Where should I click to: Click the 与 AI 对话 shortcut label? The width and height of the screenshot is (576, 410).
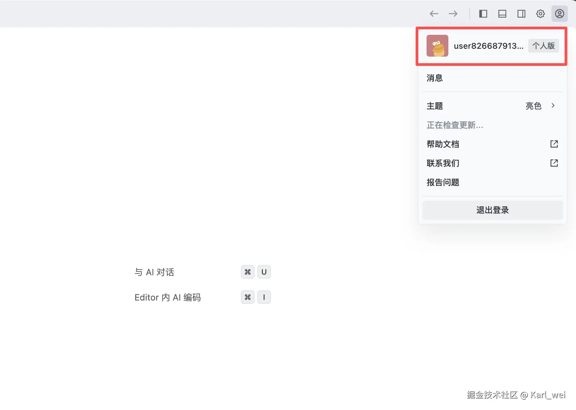click(x=154, y=272)
